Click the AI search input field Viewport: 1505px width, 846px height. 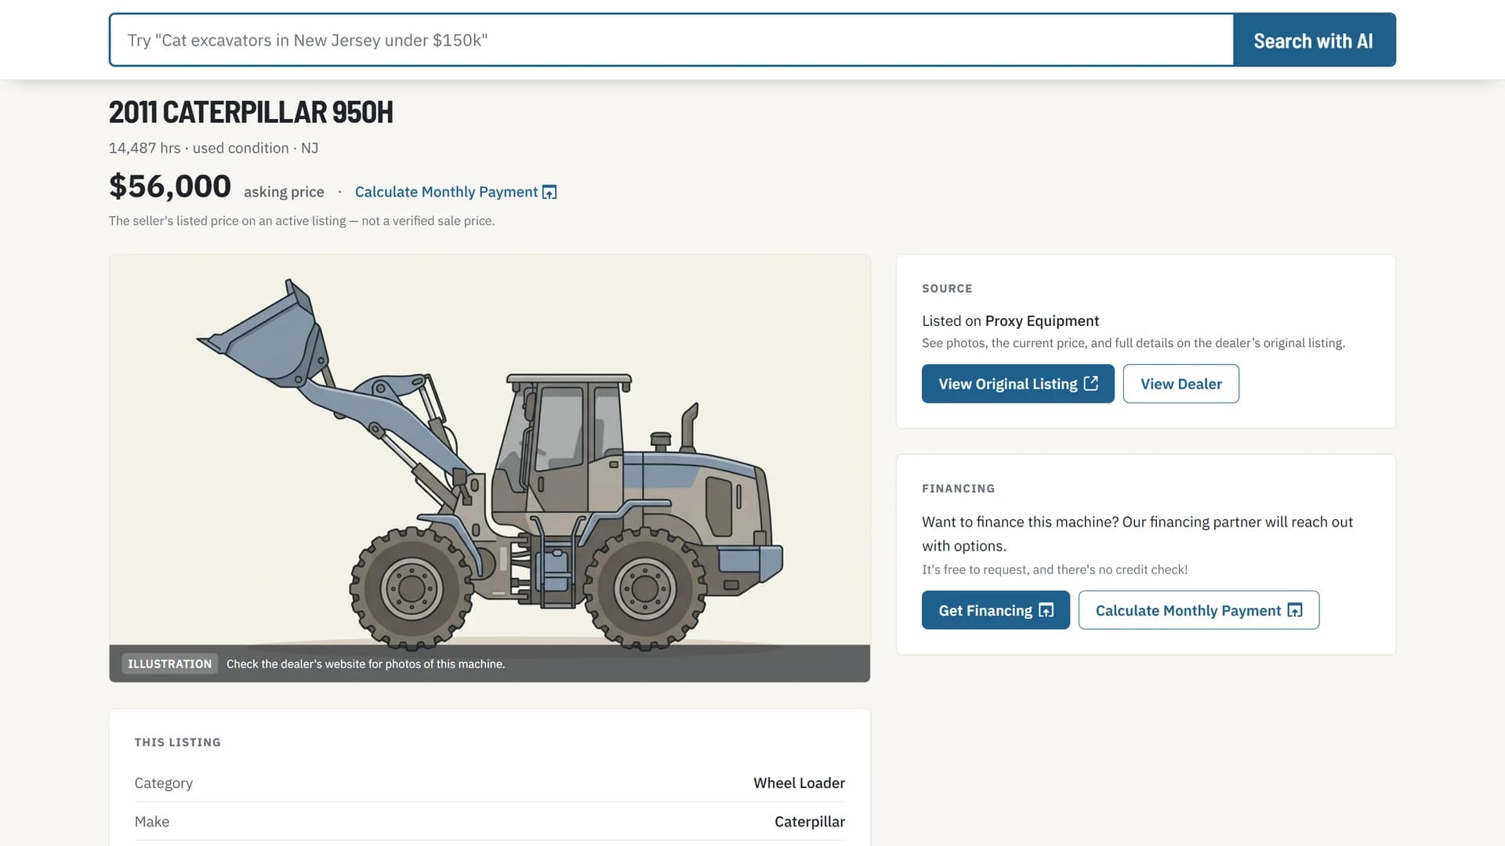click(x=671, y=40)
